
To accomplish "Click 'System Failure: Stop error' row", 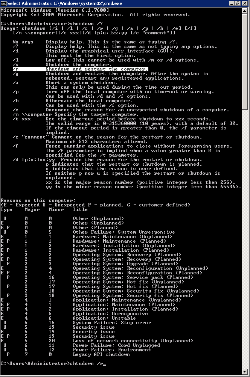I will [x=76, y=322].
